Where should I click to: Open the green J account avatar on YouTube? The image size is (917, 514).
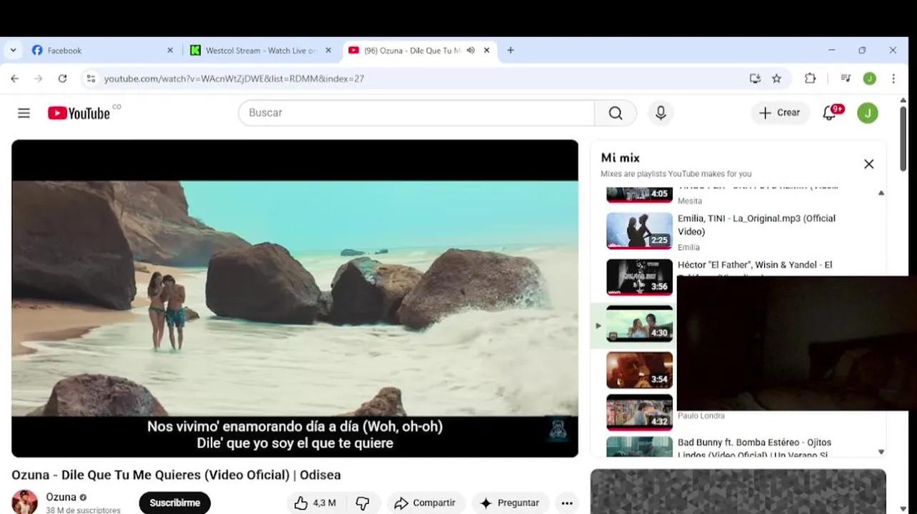tap(868, 113)
